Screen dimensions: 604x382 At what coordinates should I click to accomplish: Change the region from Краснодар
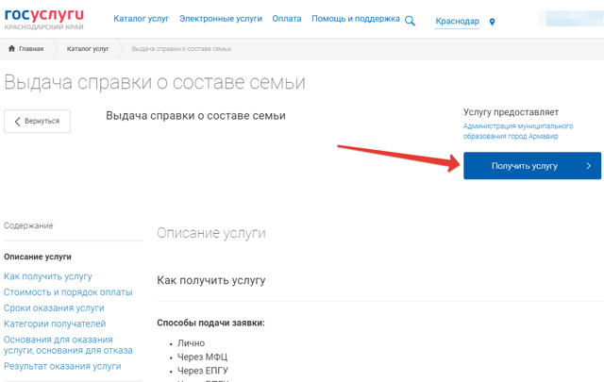[457, 22]
